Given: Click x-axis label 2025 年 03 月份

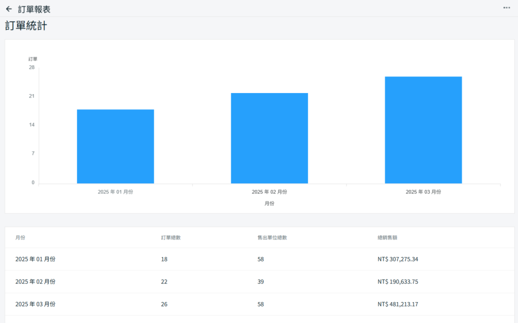Looking at the screenshot, I should (x=423, y=192).
